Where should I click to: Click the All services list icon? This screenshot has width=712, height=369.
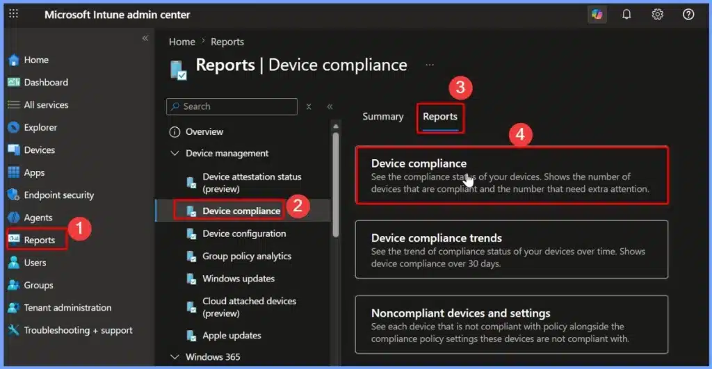point(14,105)
